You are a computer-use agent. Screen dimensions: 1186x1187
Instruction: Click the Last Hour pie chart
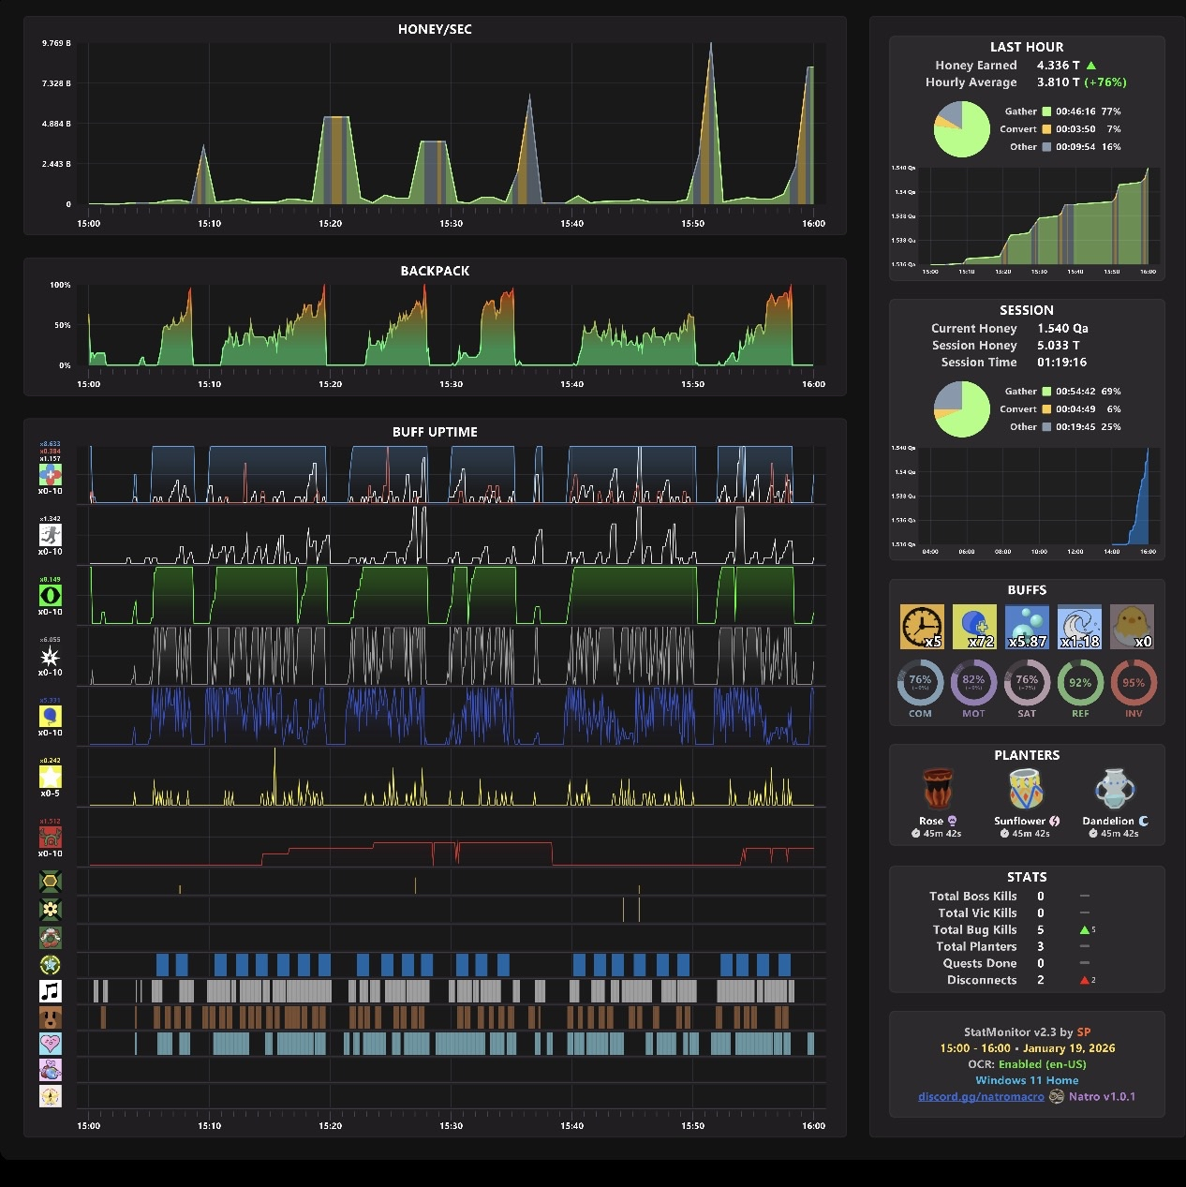pyautogui.click(x=961, y=129)
